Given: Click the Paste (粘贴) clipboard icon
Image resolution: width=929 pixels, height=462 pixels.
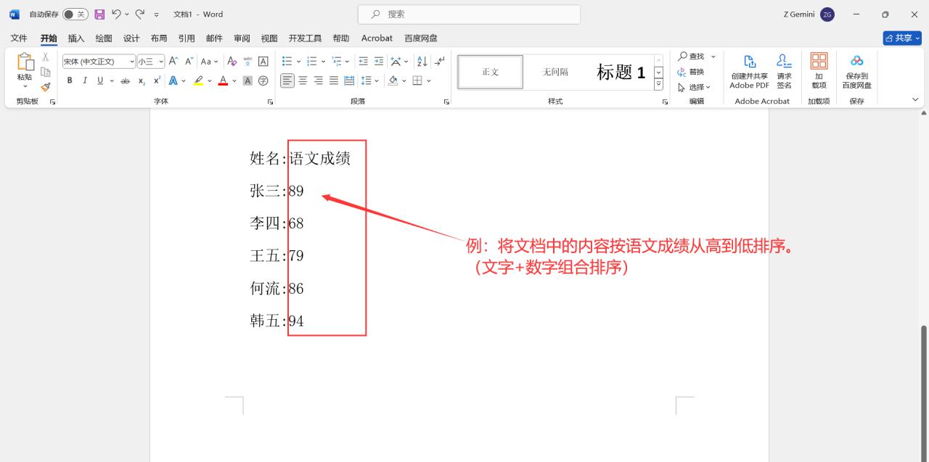Looking at the screenshot, I should coord(25,62).
